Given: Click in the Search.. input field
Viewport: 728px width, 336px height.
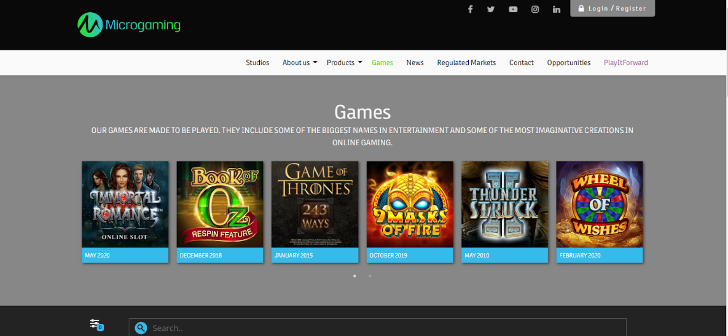Looking at the screenshot, I should [x=377, y=327].
